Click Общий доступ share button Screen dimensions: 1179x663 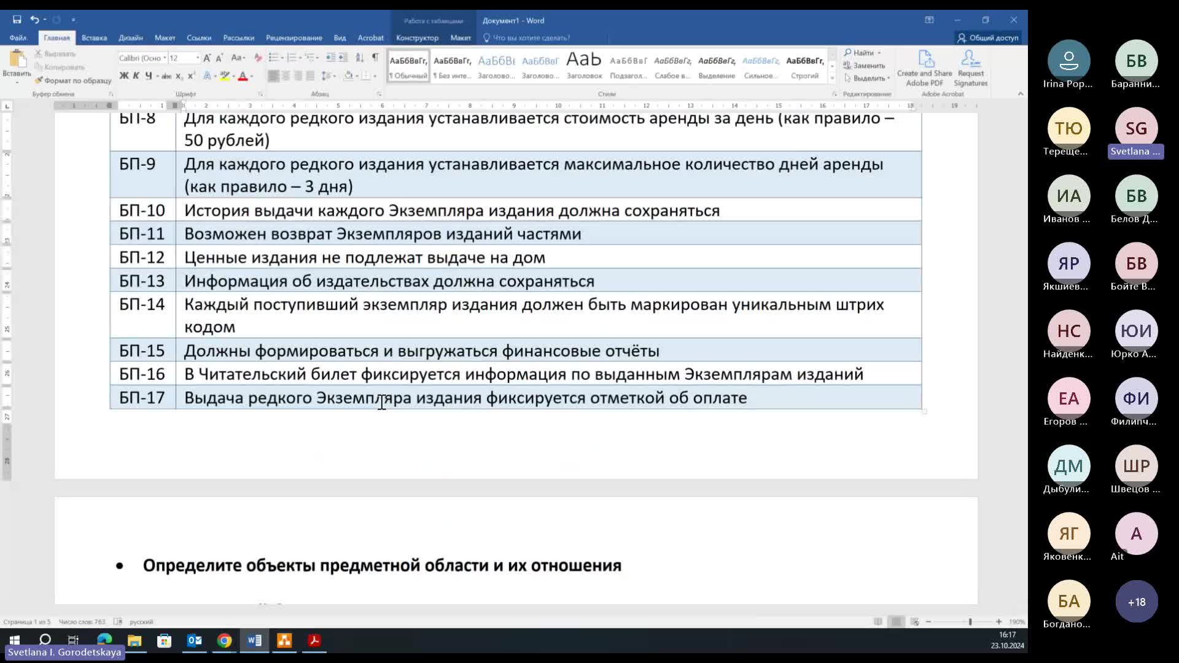click(x=988, y=37)
